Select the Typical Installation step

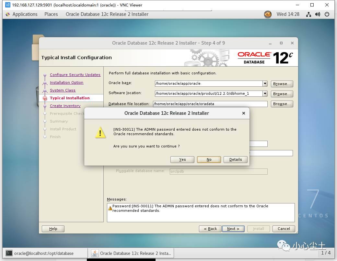70,98
